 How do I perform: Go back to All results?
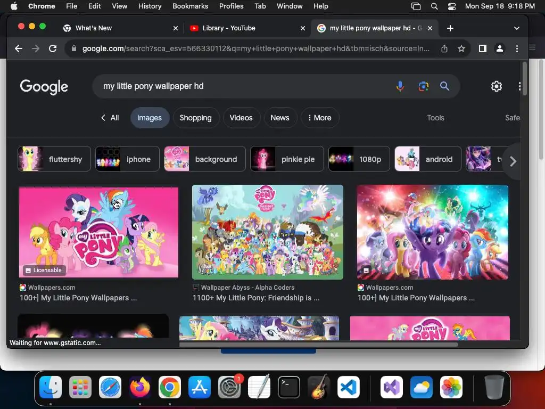click(110, 118)
